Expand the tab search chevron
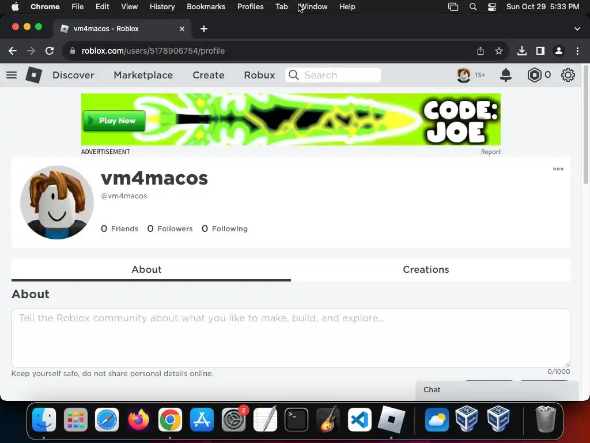 [x=577, y=29]
